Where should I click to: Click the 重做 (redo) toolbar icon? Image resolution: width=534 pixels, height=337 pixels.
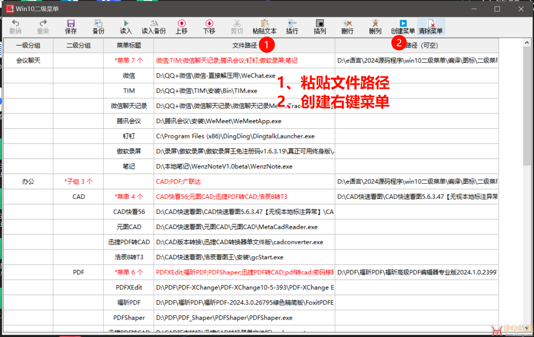[x=43, y=27]
